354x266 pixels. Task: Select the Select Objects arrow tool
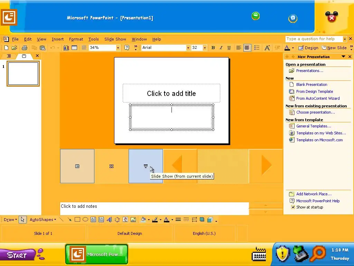22,219
